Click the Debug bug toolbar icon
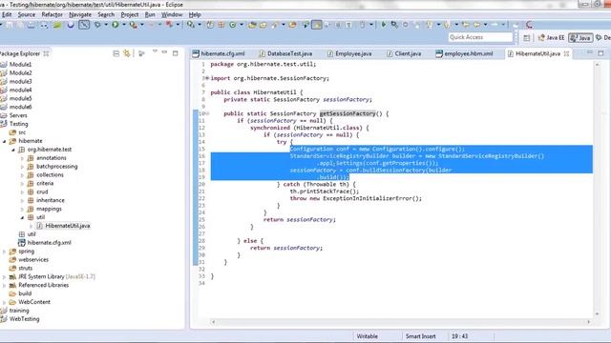The width and height of the screenshot is (611, 343). click(97, 25)
